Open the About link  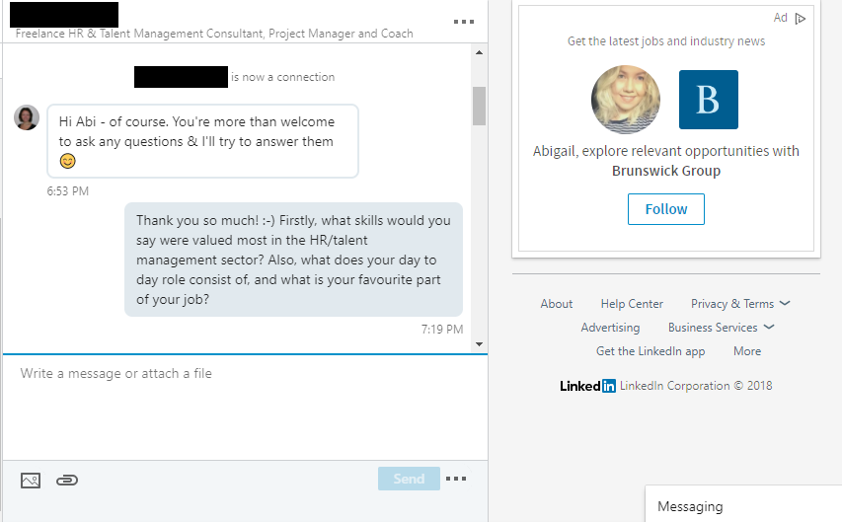557,304
